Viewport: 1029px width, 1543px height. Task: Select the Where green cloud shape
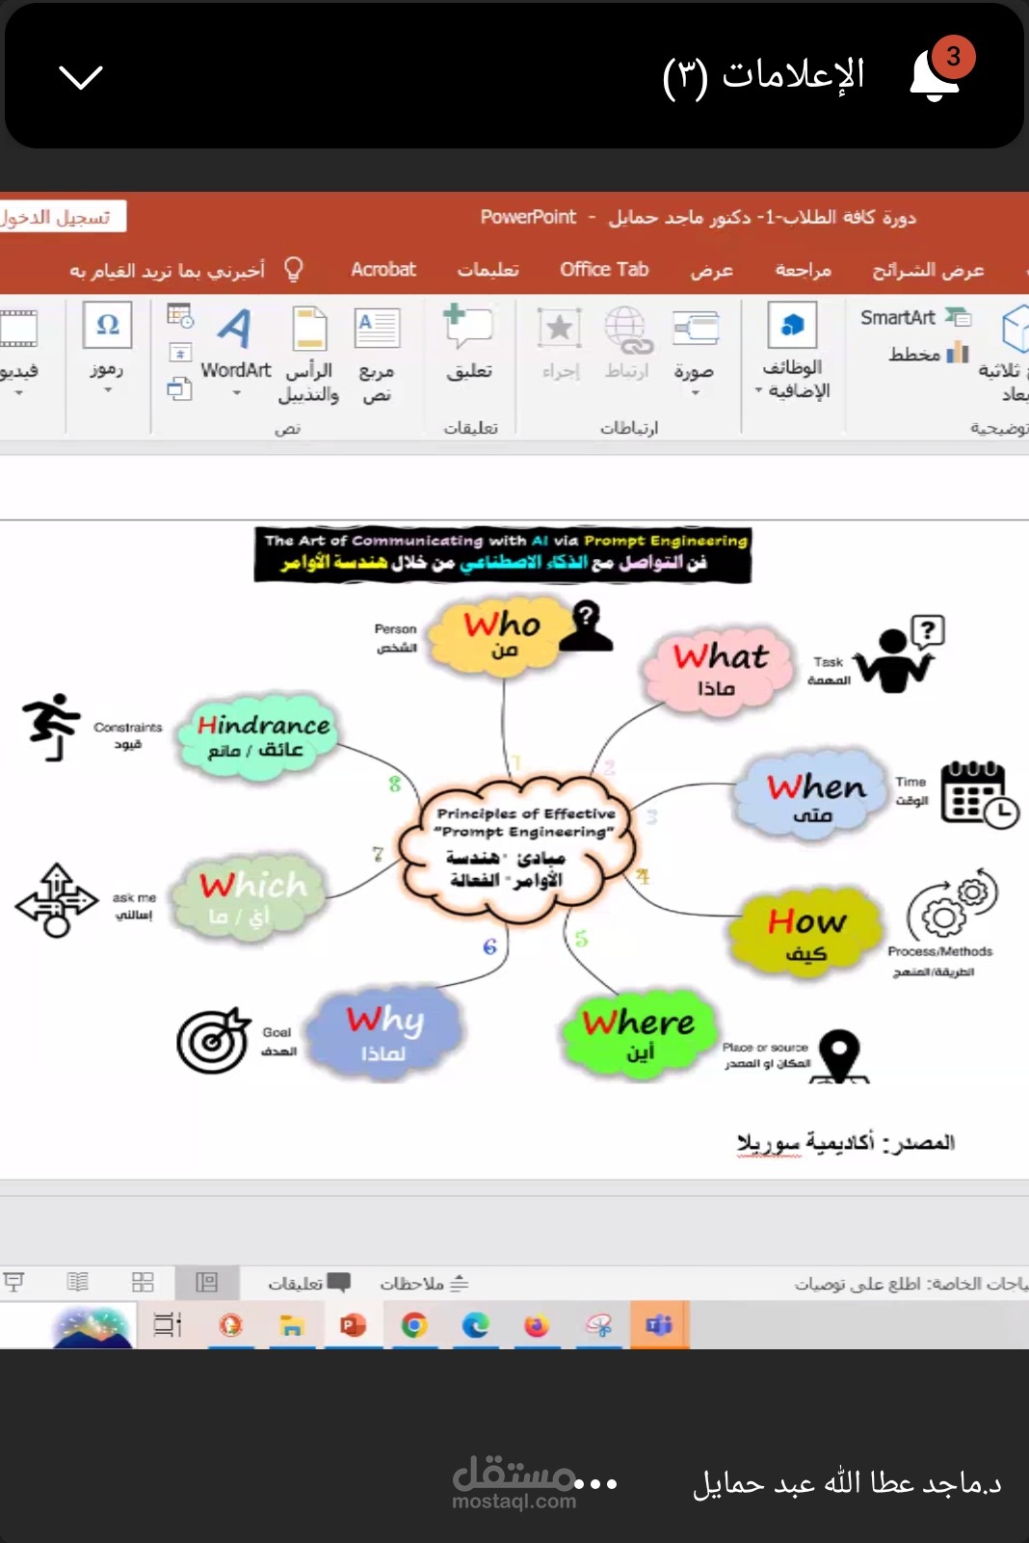[x=640, y=1031]
